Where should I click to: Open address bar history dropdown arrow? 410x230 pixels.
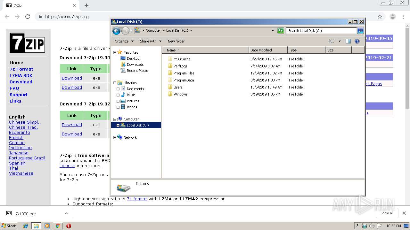273,31
